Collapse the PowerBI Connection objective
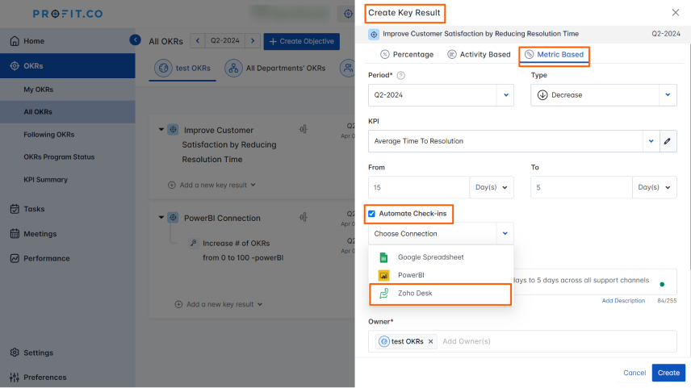This screenshot has height=388, width=691. tap(161, 218)
